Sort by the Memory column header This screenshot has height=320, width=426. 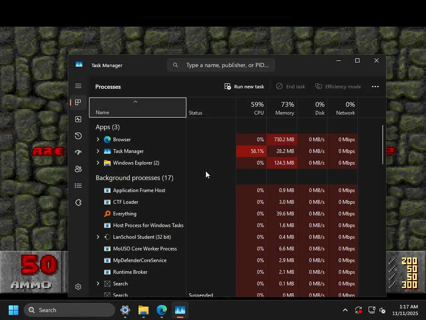pyautogui.click(x=282, y=107)
